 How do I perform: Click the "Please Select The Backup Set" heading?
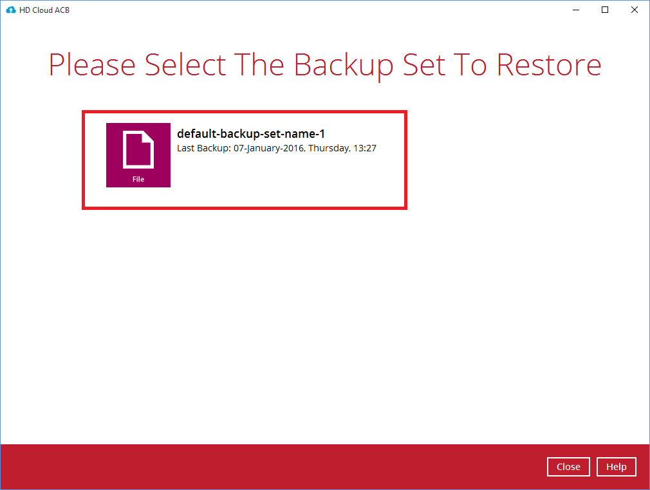tap(247, 65)
